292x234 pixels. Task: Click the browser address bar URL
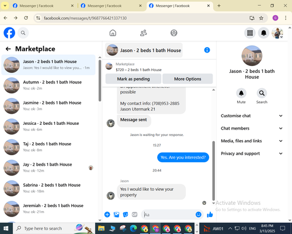point(85,18)
